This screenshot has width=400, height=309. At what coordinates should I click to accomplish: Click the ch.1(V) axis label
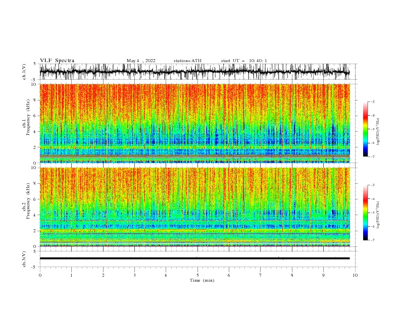24,72
